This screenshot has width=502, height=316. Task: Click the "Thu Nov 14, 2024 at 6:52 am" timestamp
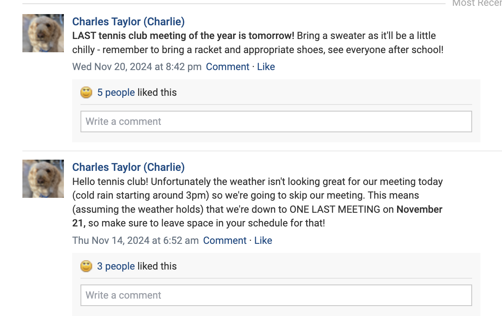135,241
